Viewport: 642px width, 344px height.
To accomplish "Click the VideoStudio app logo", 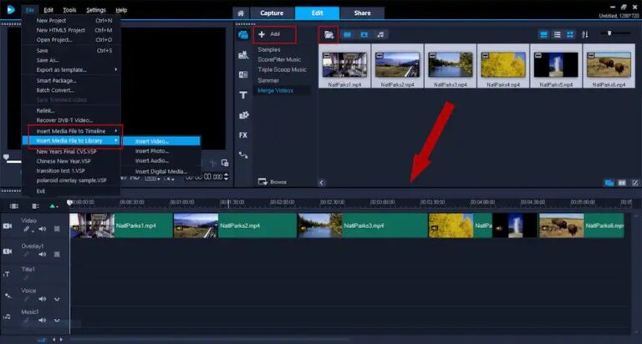I will click(11, 9).
